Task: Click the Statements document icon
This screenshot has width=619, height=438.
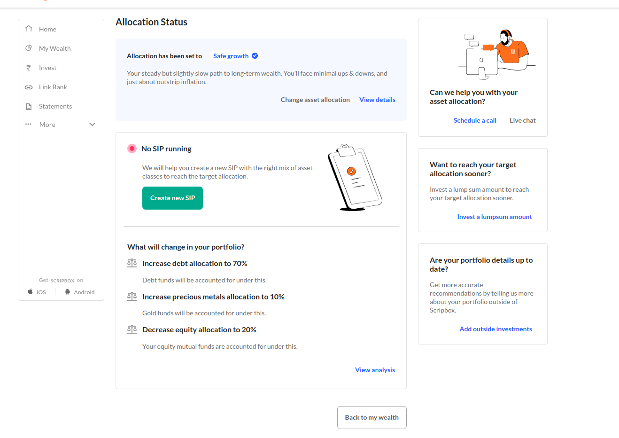Action: pos(29,106)
